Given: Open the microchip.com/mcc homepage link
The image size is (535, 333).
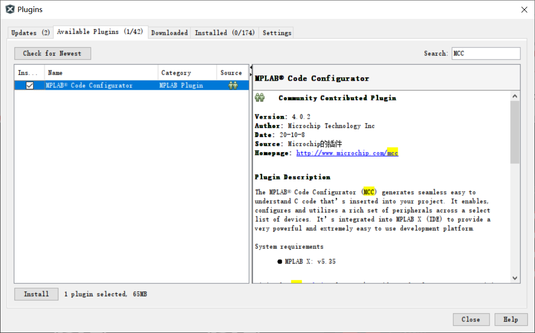Looking at the screenshot, I should pos(347,153).
